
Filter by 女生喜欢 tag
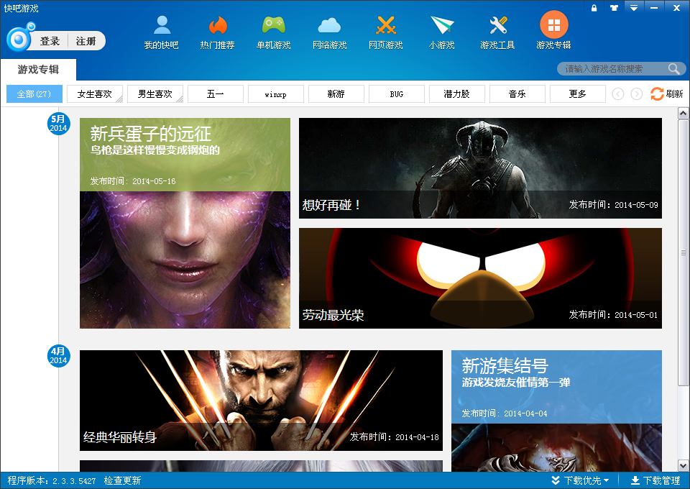(95, 93)
